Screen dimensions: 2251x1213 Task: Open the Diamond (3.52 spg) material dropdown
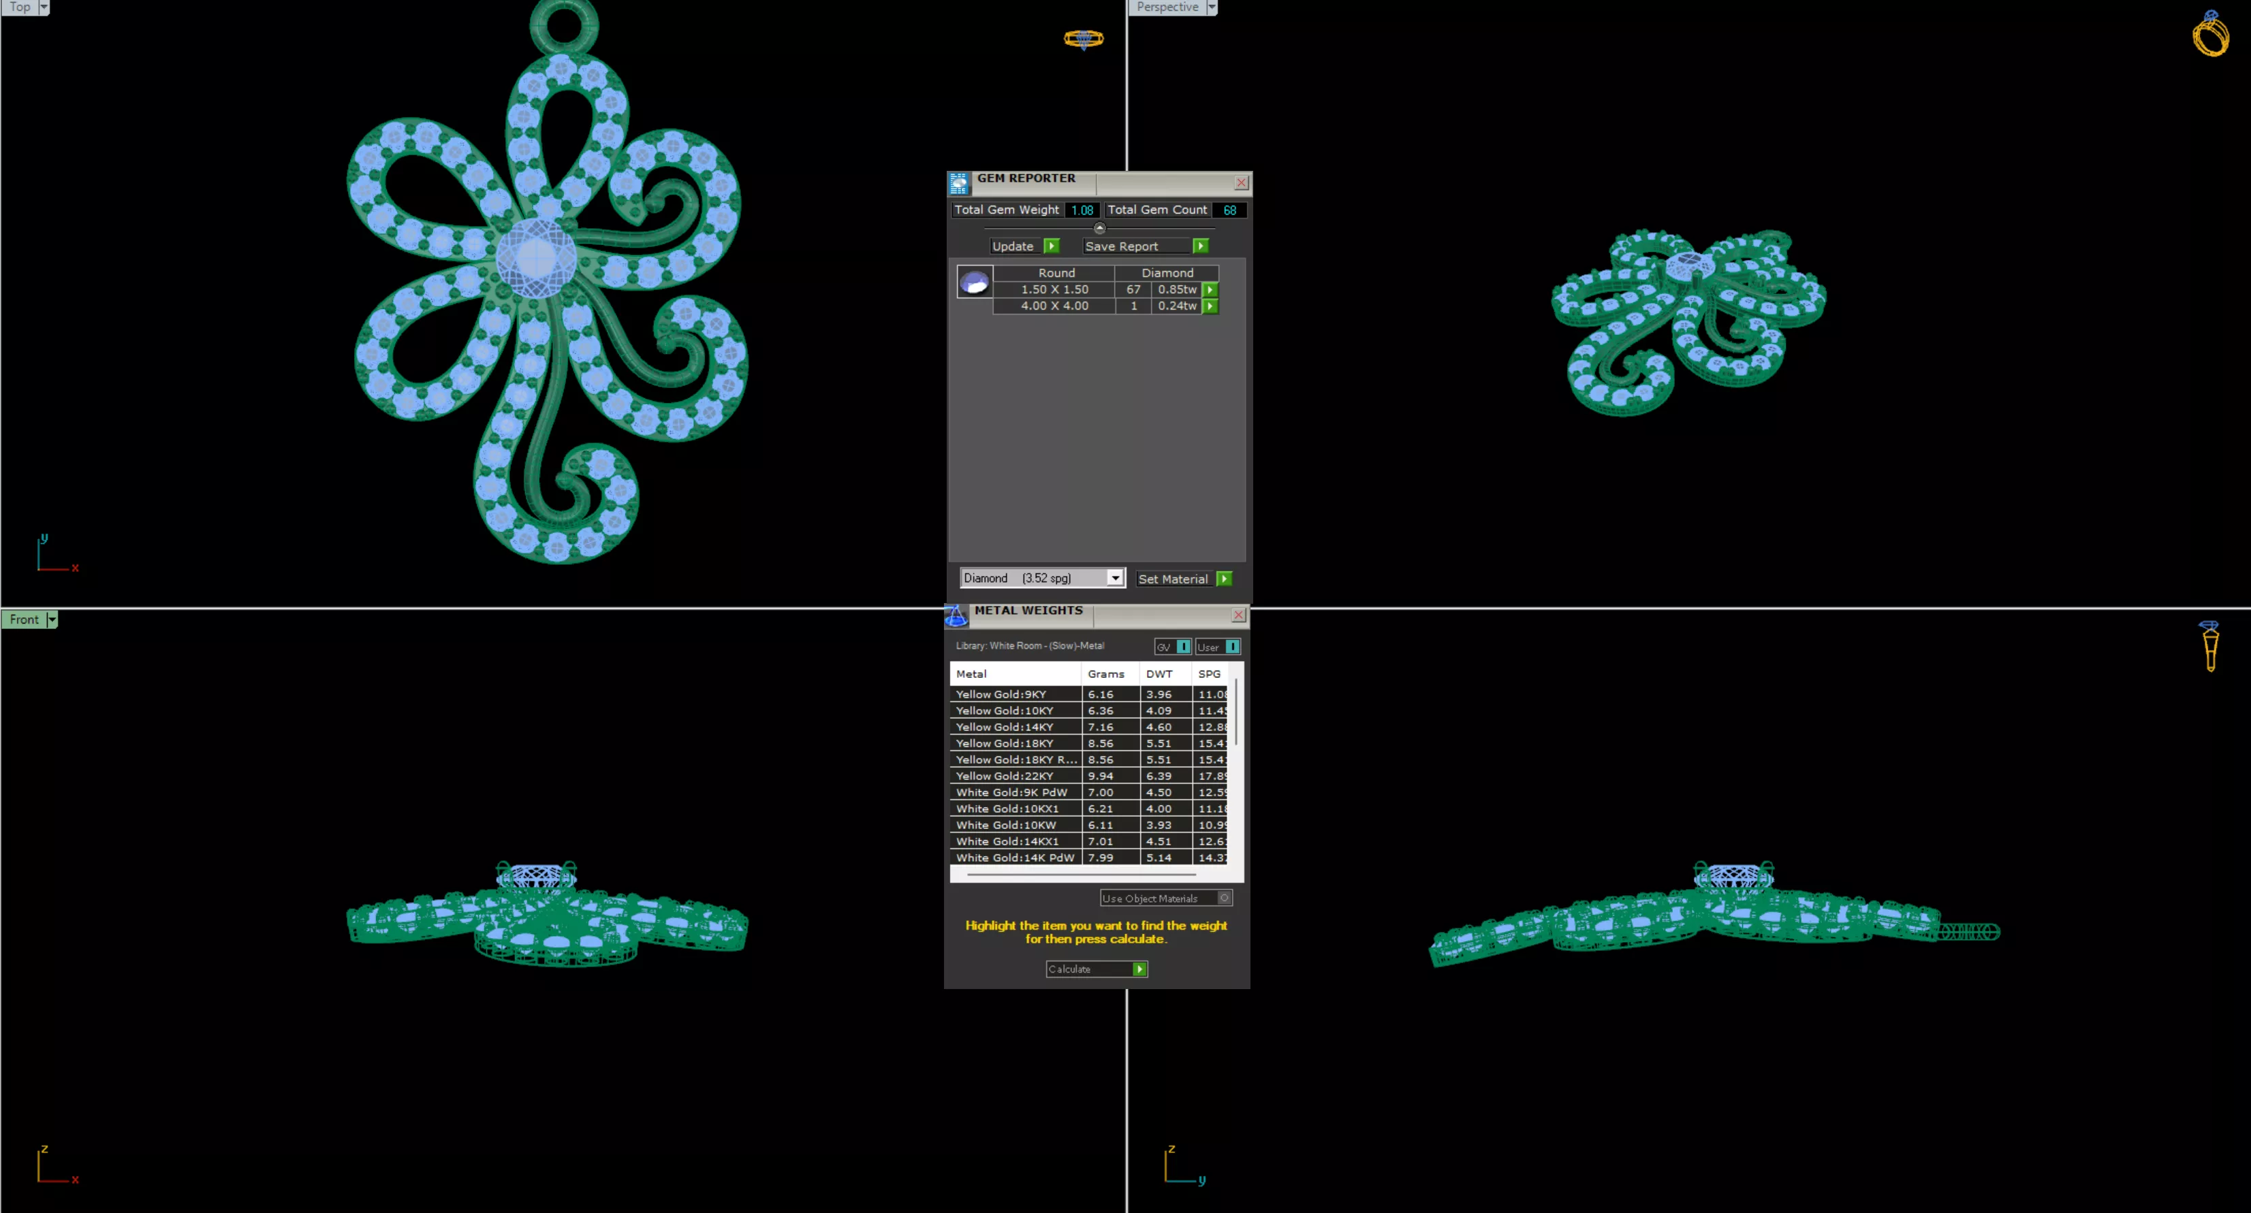[x=1114, y=578]
